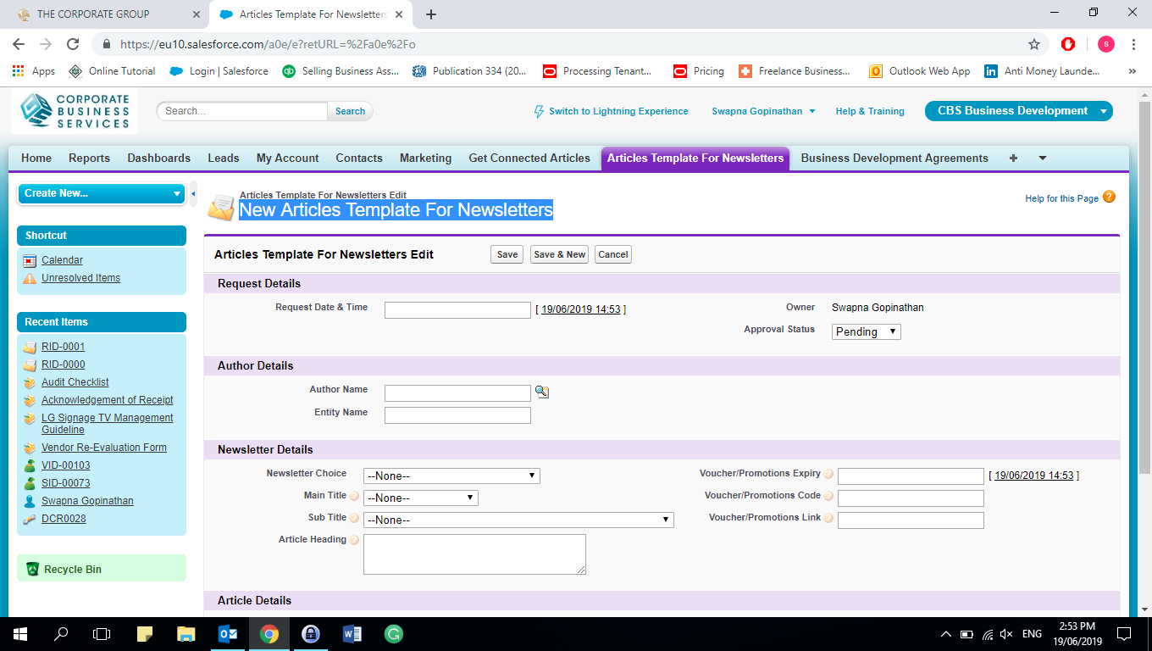Image resolution: width=1152 pixels, height=651 pixels.
Task: Click the Main Title help info icon
Action: click(354, 496)
